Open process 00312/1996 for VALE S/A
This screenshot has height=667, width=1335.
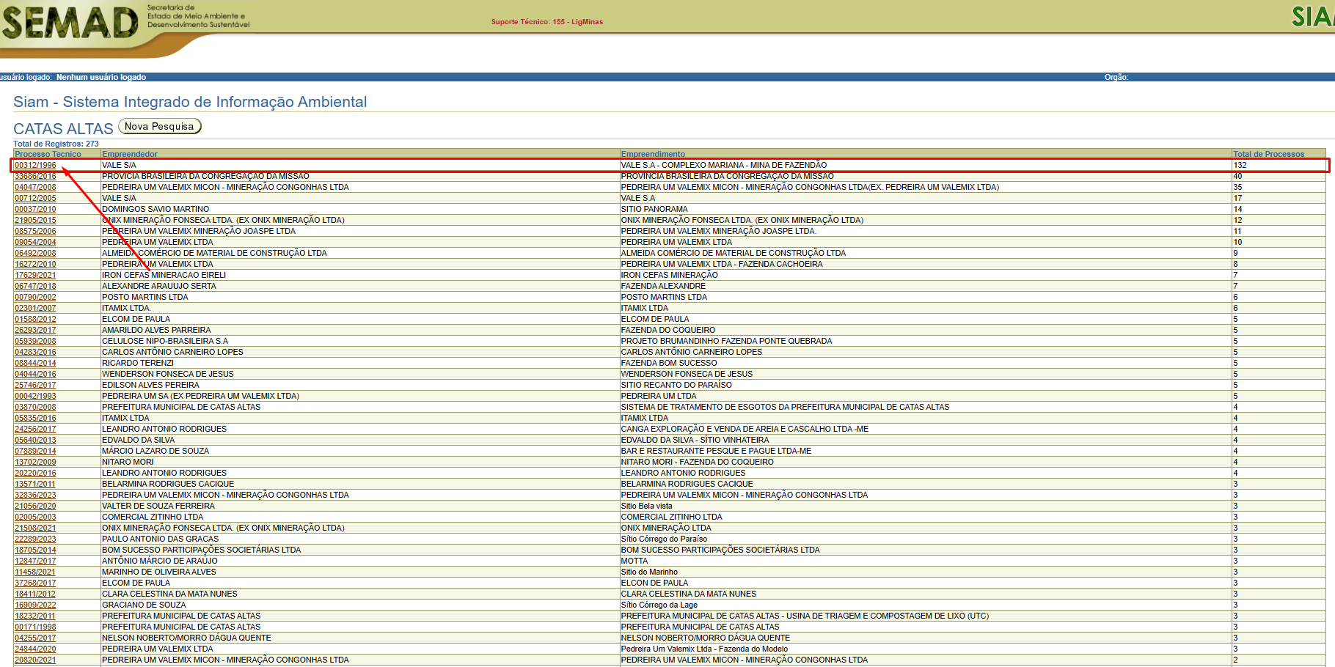click(35, 166)
